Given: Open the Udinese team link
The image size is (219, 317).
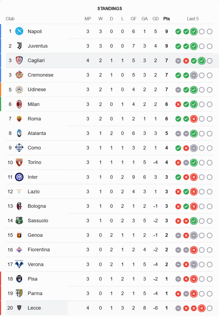Looking at the screenshot, I should (x=37, y=90).
